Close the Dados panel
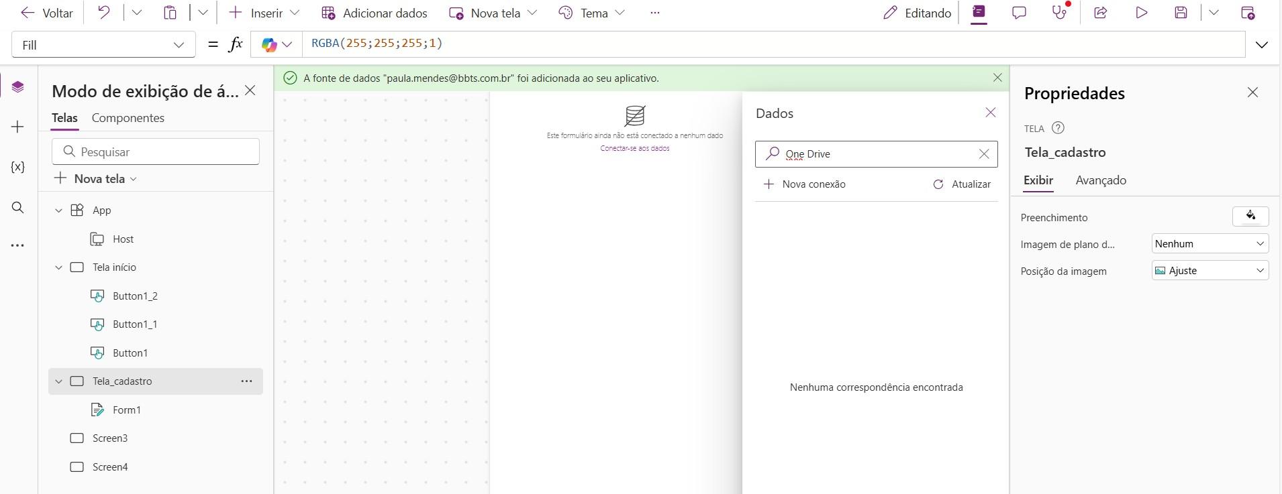Image resolution: width=1282 pixels, height=494 pixels. [x=991, y=113]
